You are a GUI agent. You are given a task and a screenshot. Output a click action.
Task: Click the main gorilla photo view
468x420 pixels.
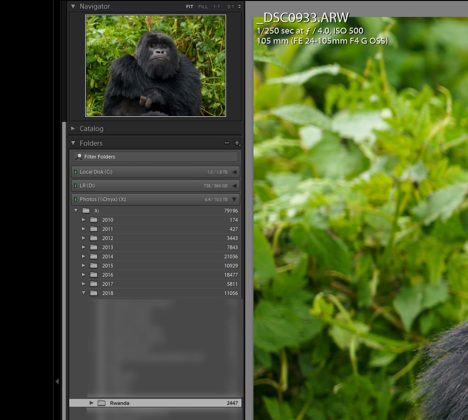click(361, 218)
